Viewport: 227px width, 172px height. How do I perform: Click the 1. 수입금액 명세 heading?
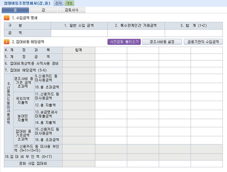(x=25, y=18)
